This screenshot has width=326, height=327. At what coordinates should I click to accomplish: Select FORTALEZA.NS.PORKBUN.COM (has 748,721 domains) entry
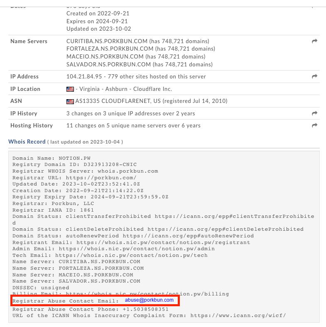(141, 49)
